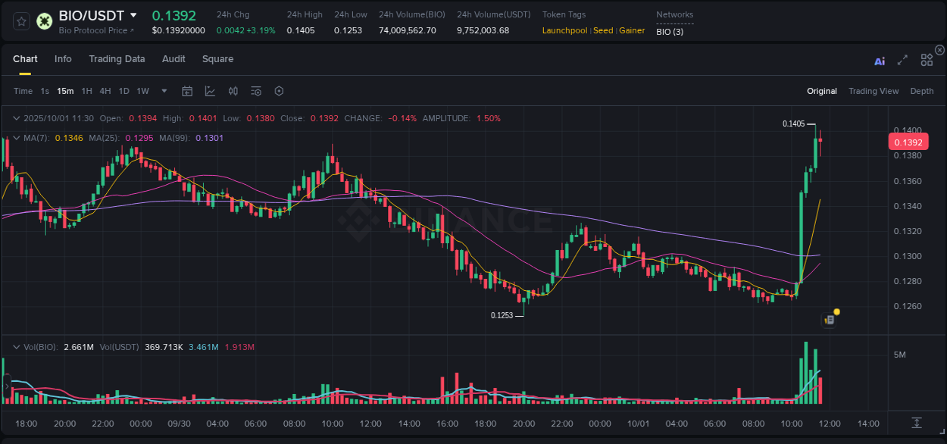Click the Launchpool token tag

(x=564, y=30)
